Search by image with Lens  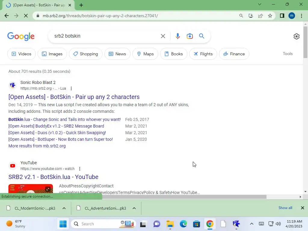[x=189, y=36]
